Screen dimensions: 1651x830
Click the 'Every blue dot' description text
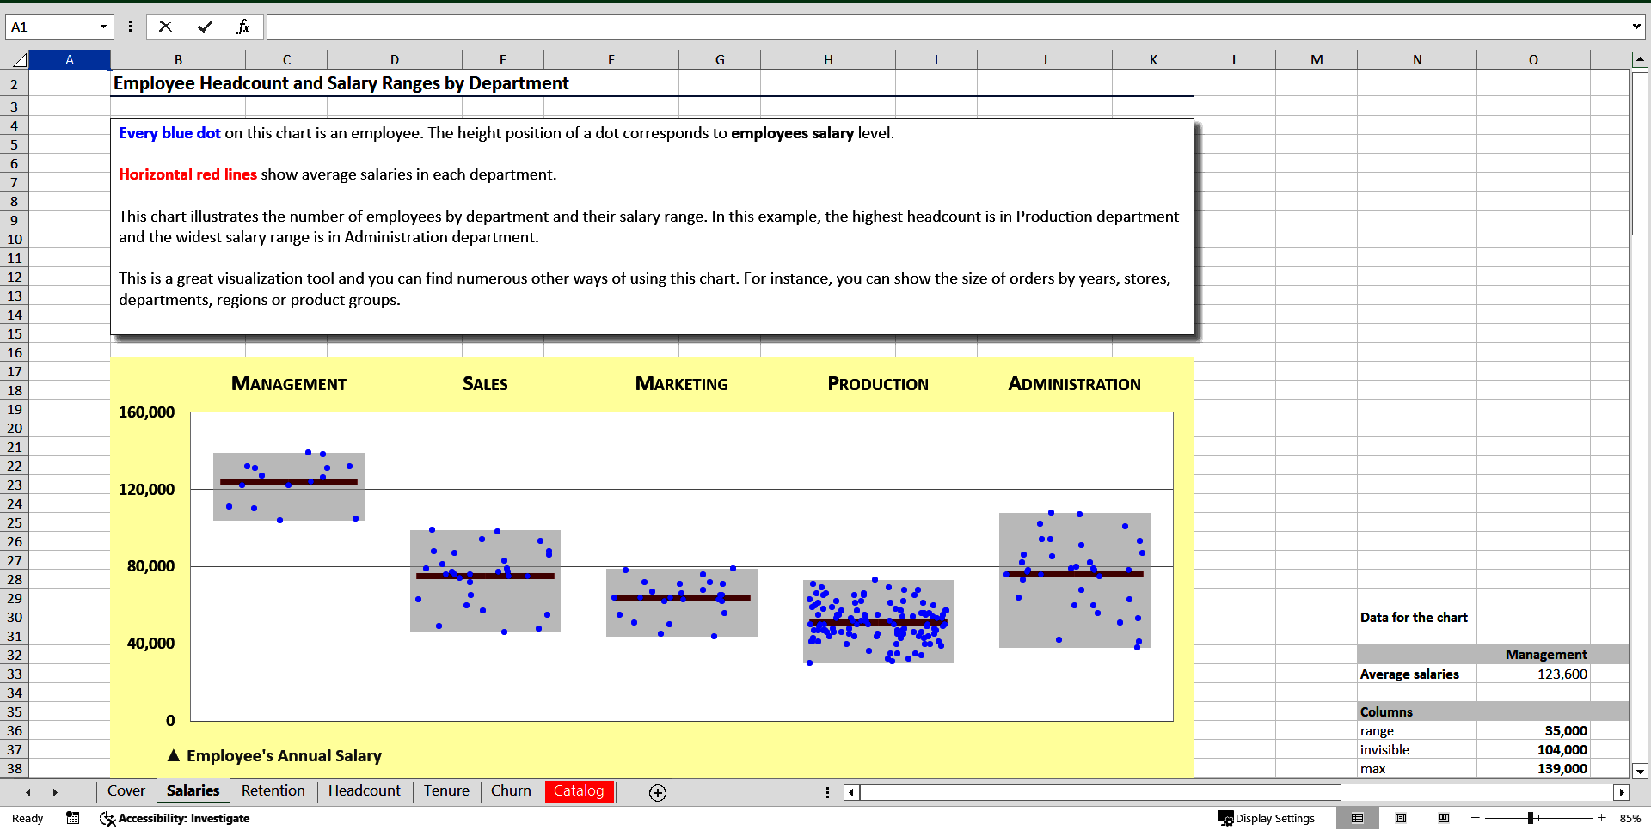click(x=169, y=133)
